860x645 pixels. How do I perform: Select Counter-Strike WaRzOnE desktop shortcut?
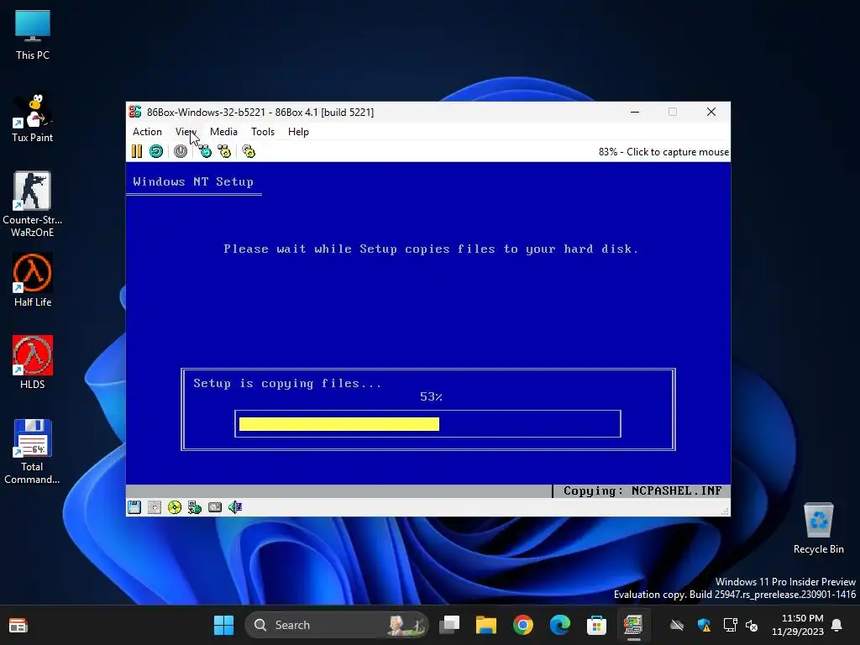[33, 204]
